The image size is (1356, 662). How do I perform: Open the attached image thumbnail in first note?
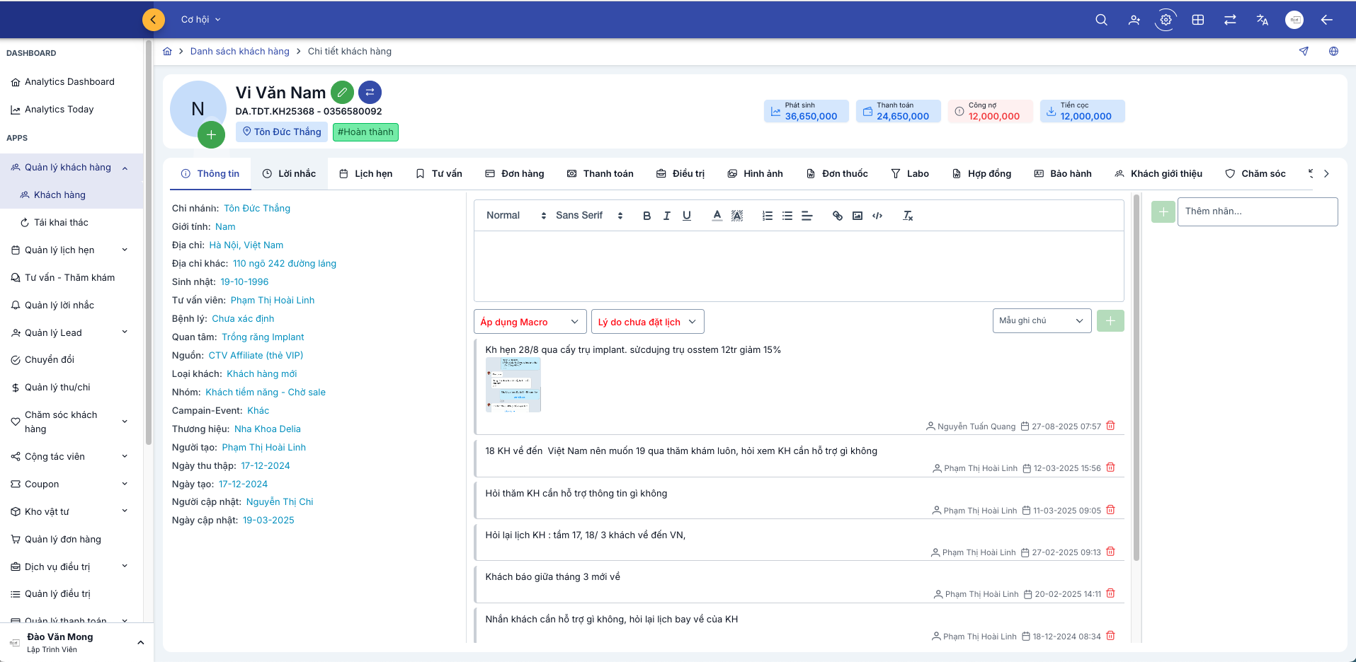513,385
